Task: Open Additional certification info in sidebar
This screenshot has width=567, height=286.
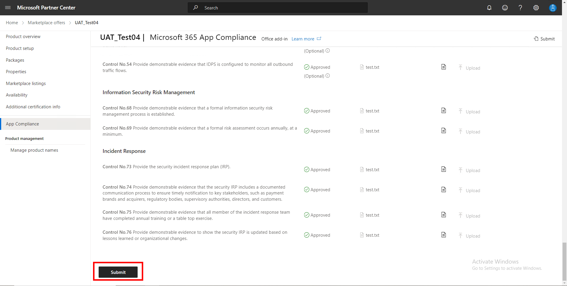Action: pyautogui.click(x=33, y=107)
